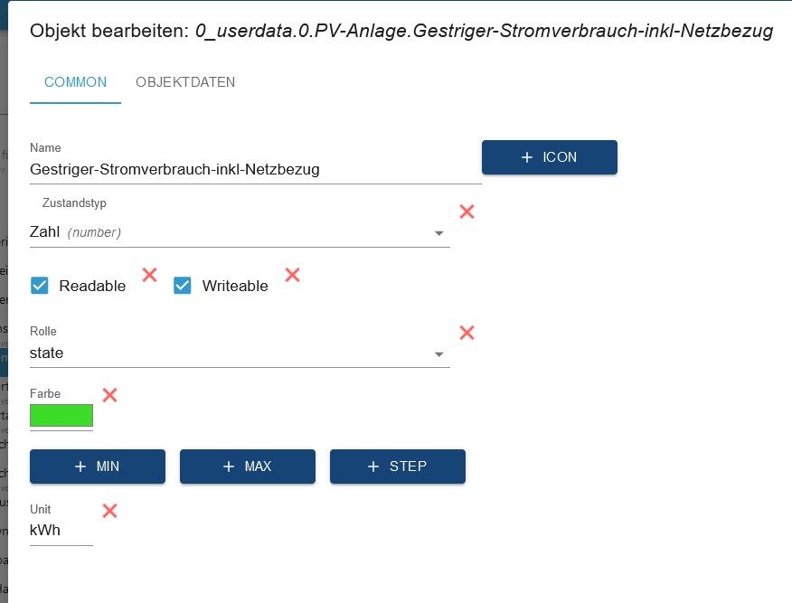Click the plus sign on MIN button

[x=80, y=466]
